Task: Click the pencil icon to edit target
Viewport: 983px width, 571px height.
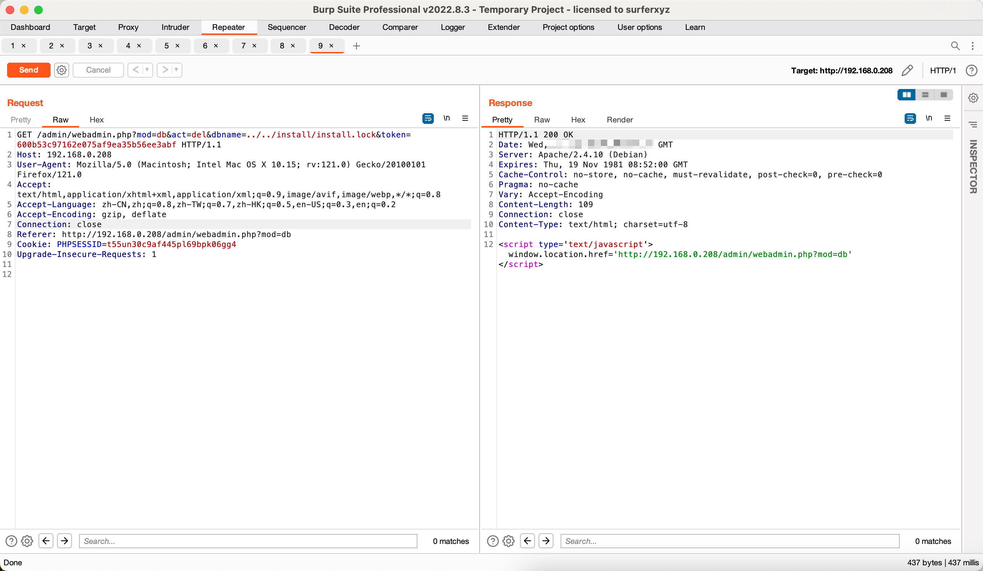Action: coord(907,70)
